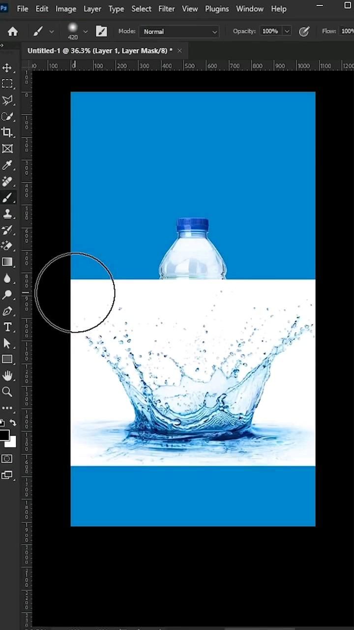Select the Brush tool in toolbar

tap(7, 197)
